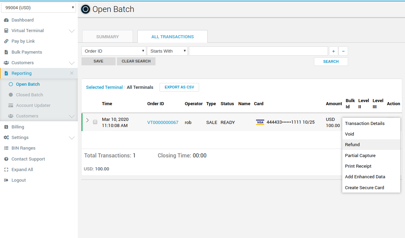Switch to the Summary tab

[x=107, y=37]
